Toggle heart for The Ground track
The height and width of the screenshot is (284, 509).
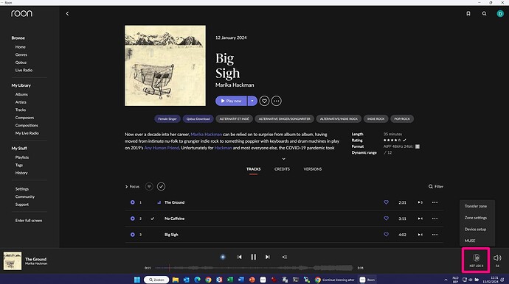(386, 202)
